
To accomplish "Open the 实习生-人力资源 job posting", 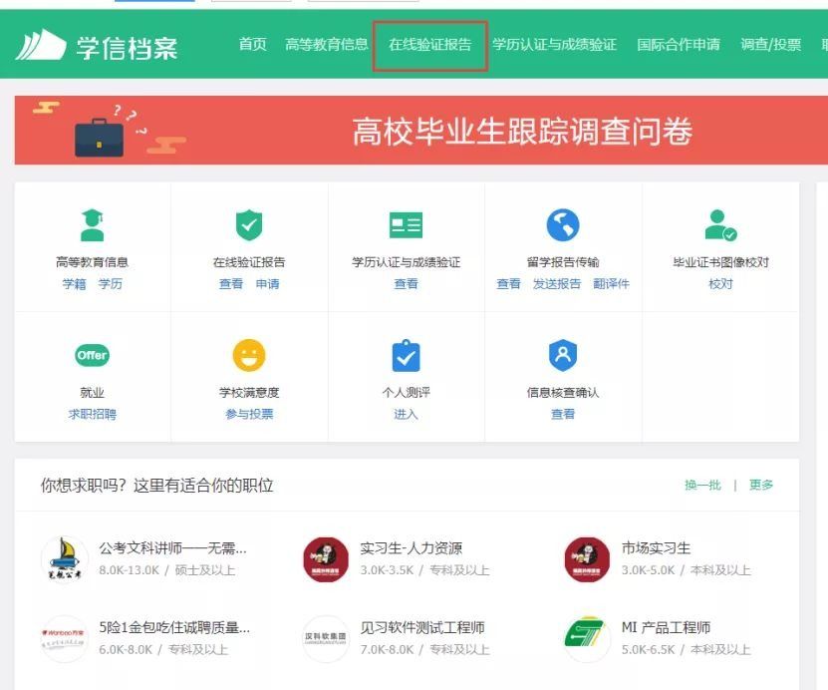I will (x=411, y=548).
